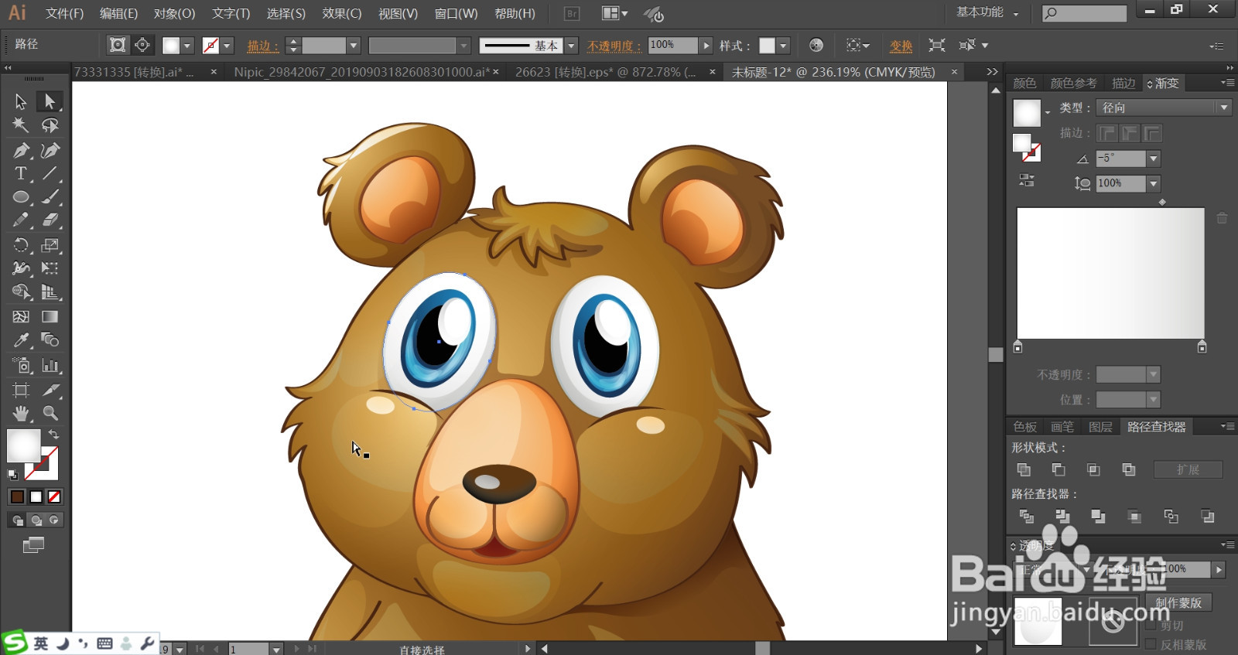
Task: Set paint mode to solid Color
Action: click(17, 496)
